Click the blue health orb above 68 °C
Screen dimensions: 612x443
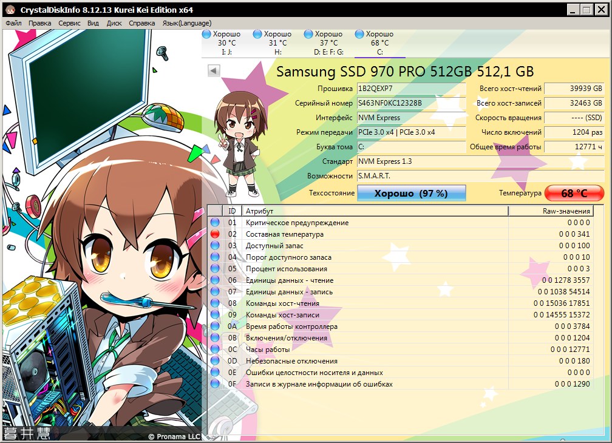(359, 35)
